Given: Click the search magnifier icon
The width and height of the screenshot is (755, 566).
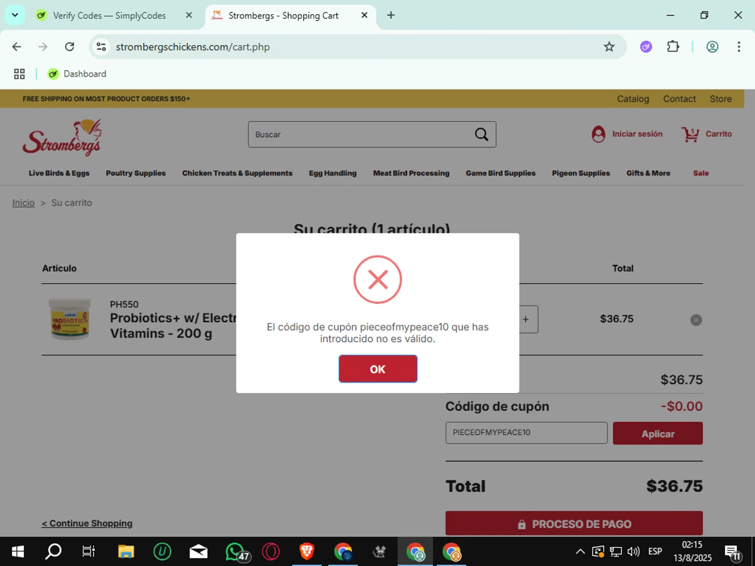Looking at the screenshot, I should (x=482, y=134).
